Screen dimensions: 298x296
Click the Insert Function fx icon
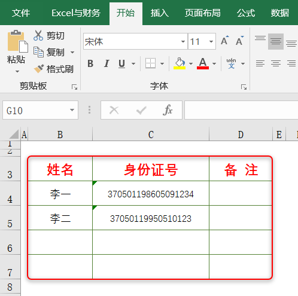(168, 110)
